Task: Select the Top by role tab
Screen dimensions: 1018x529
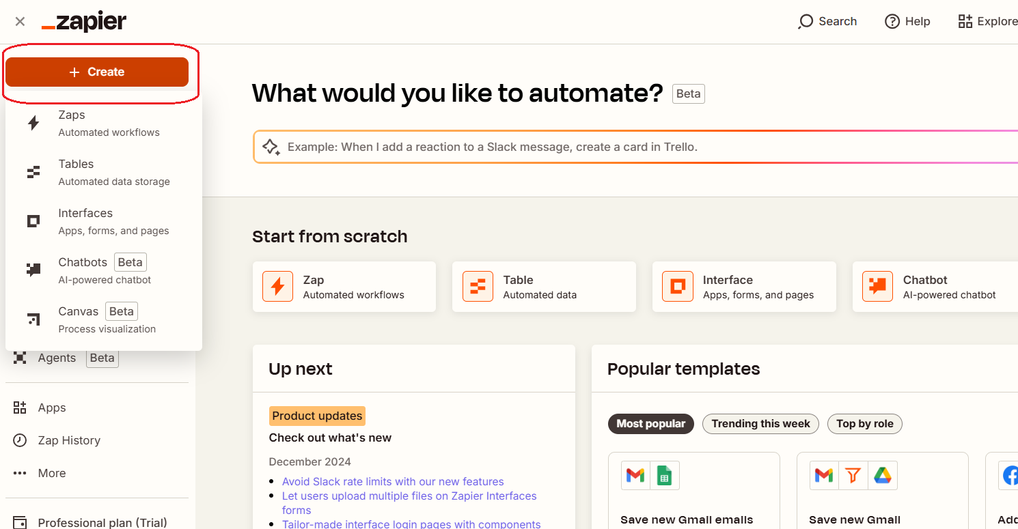Action: coord(864,423)
